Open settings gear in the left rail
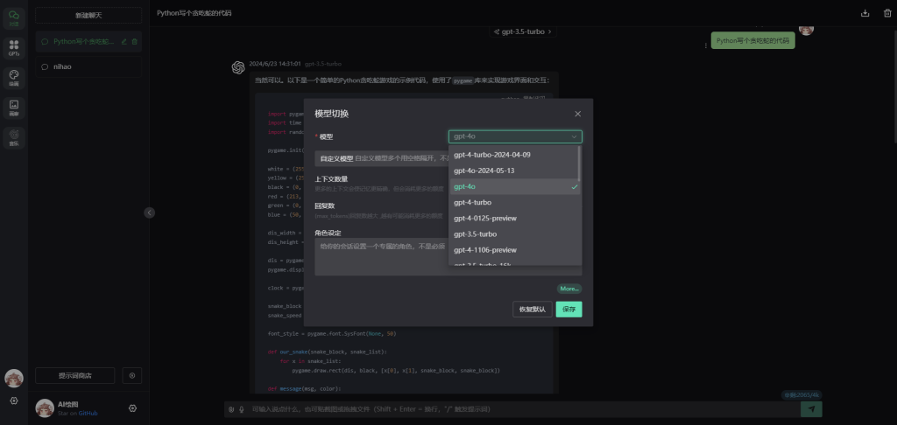Image resolution: width=897 pixels, height=425 pixels. tap(14, 401)
